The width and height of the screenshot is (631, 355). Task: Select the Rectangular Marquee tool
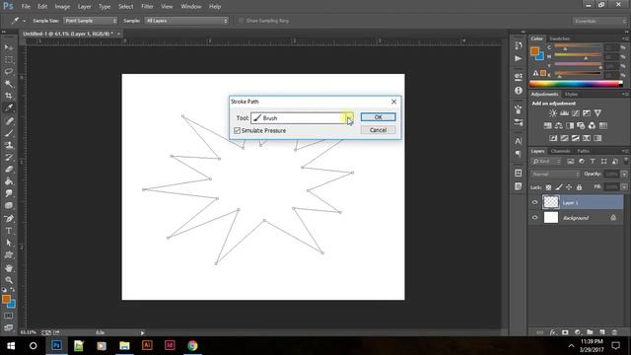tap(9, 59)
